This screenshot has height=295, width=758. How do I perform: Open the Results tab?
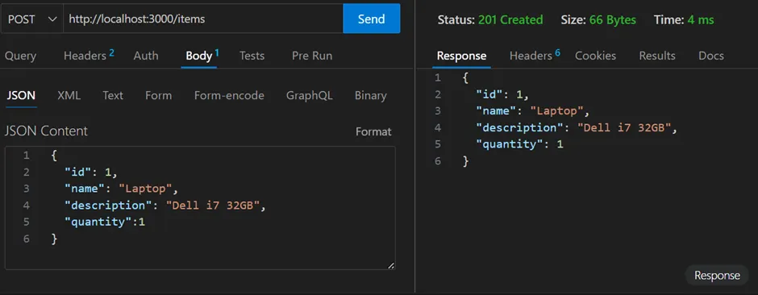pos(657,56)
